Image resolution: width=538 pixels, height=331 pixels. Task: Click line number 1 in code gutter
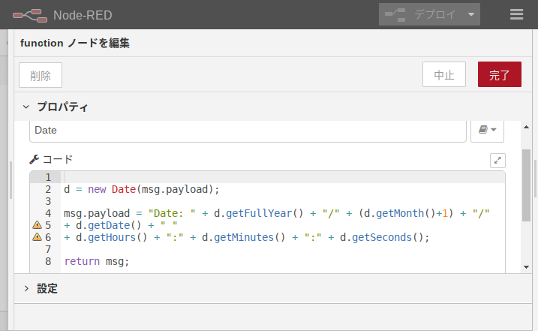(x=47, y=177)
